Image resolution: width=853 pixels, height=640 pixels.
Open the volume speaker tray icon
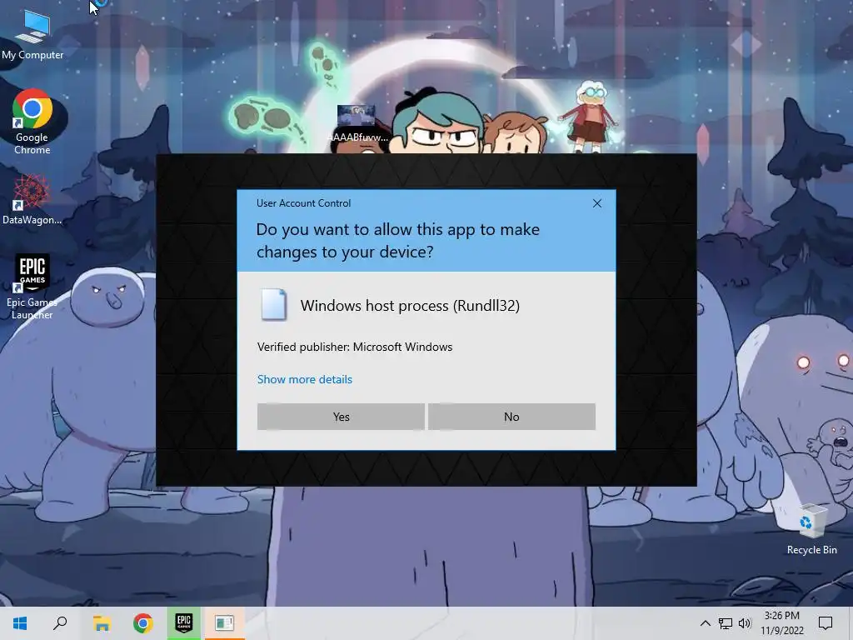pos(745,623)
